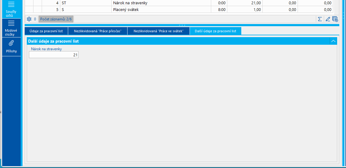Collapse the Další údaje za pracovní list panel
Screen dimensions: 346x168
pos(333,41)
